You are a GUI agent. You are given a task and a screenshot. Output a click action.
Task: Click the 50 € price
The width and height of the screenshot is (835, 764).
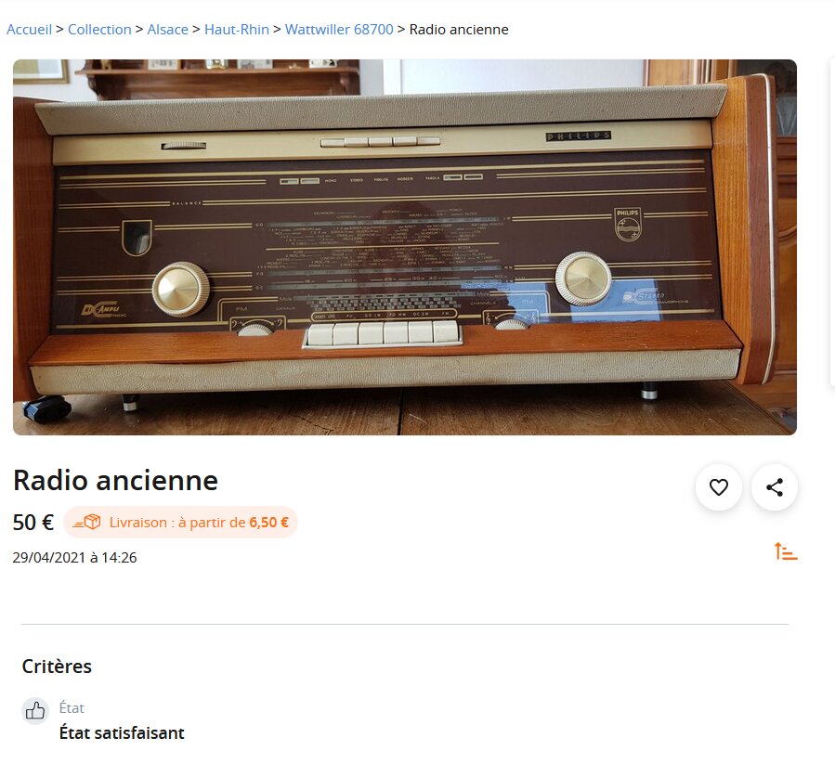tap(33, 523)
